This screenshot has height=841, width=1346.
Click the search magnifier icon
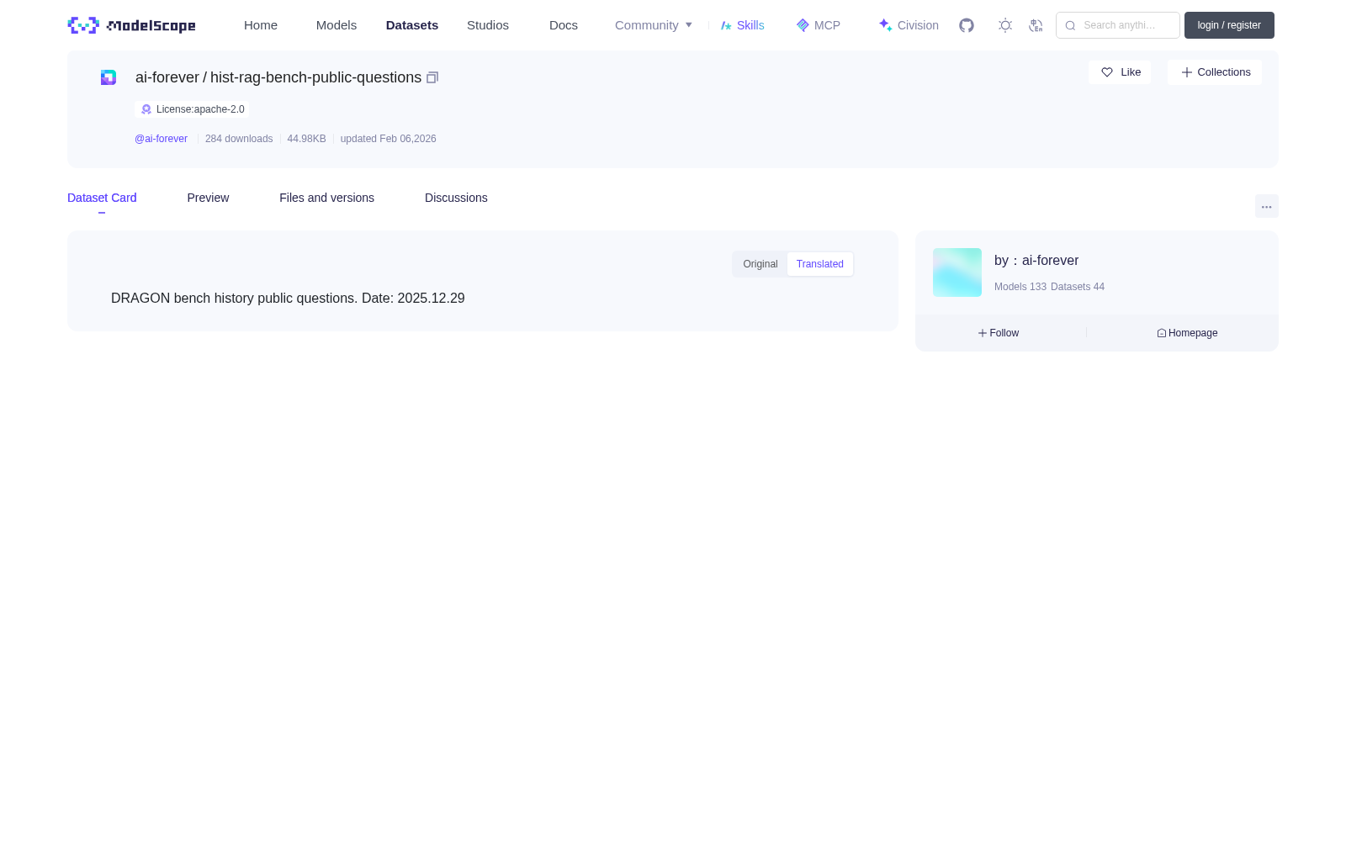pyautogui.click(x=1070, y=25)
